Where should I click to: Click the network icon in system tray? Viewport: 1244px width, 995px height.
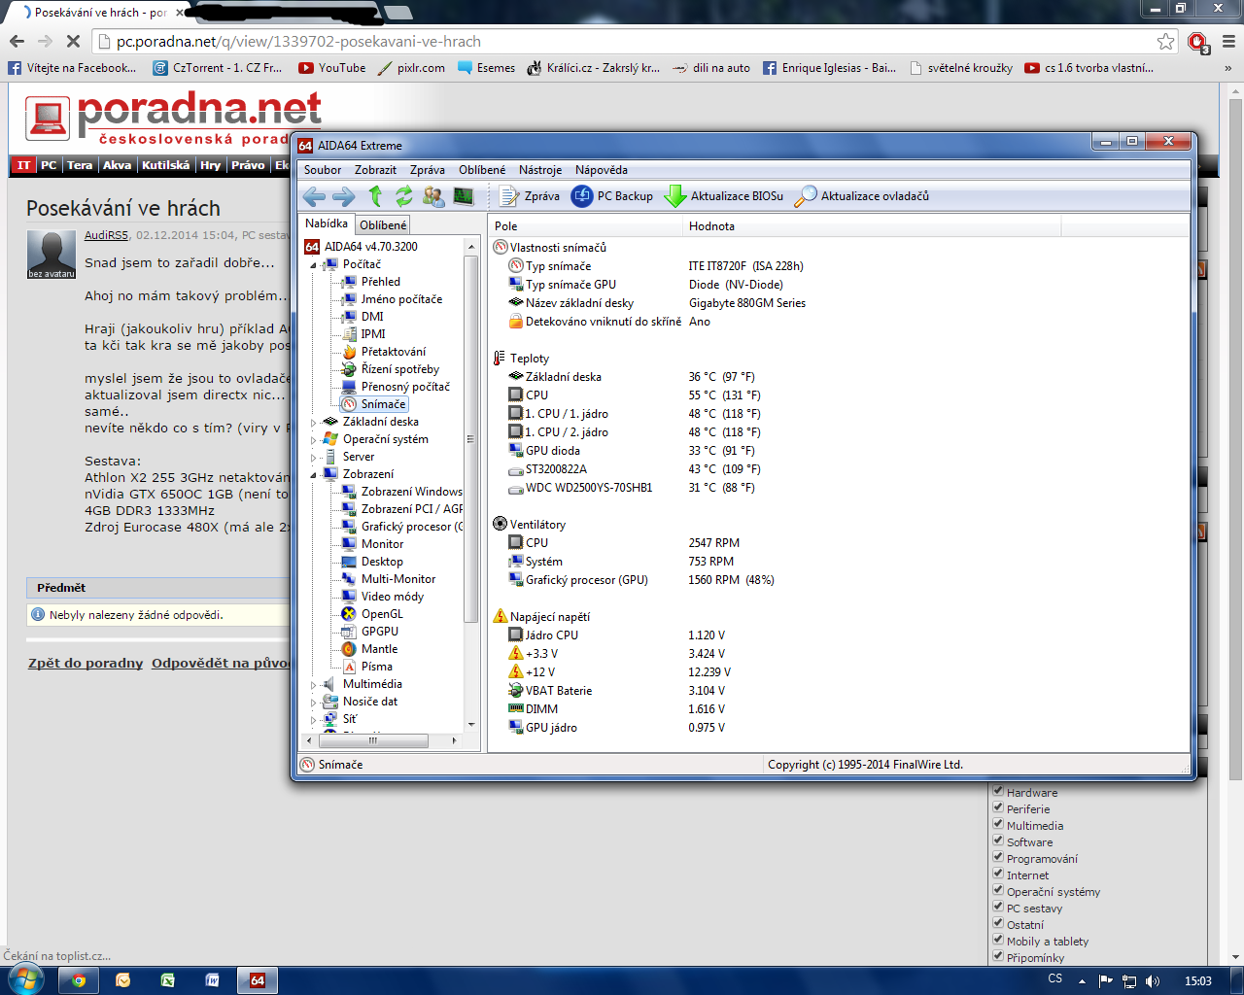click(x=1129, y=980)
